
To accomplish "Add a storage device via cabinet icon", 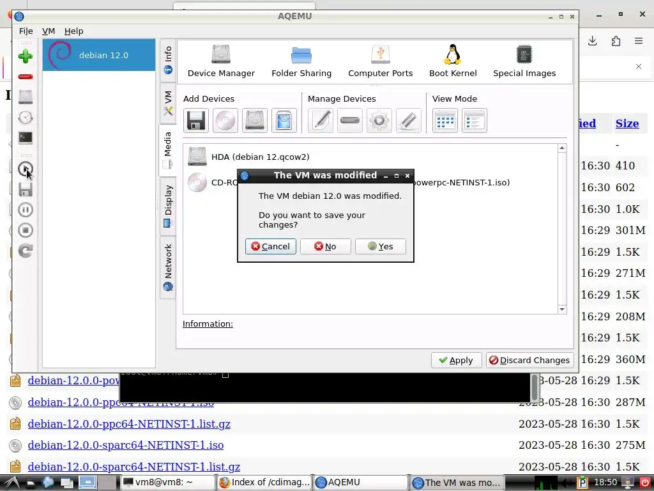I will point(284,121).
